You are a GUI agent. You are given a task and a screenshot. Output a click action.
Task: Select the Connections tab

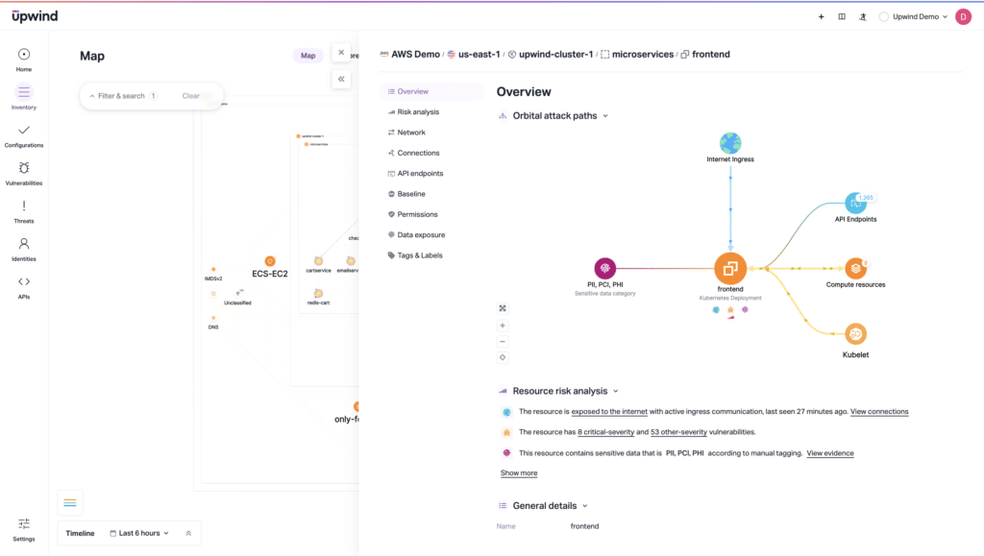418,153
